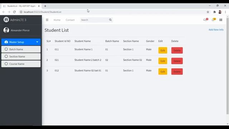Go forward with the browser forward arrow
This screenshot has width=229, height=129.
9,12
